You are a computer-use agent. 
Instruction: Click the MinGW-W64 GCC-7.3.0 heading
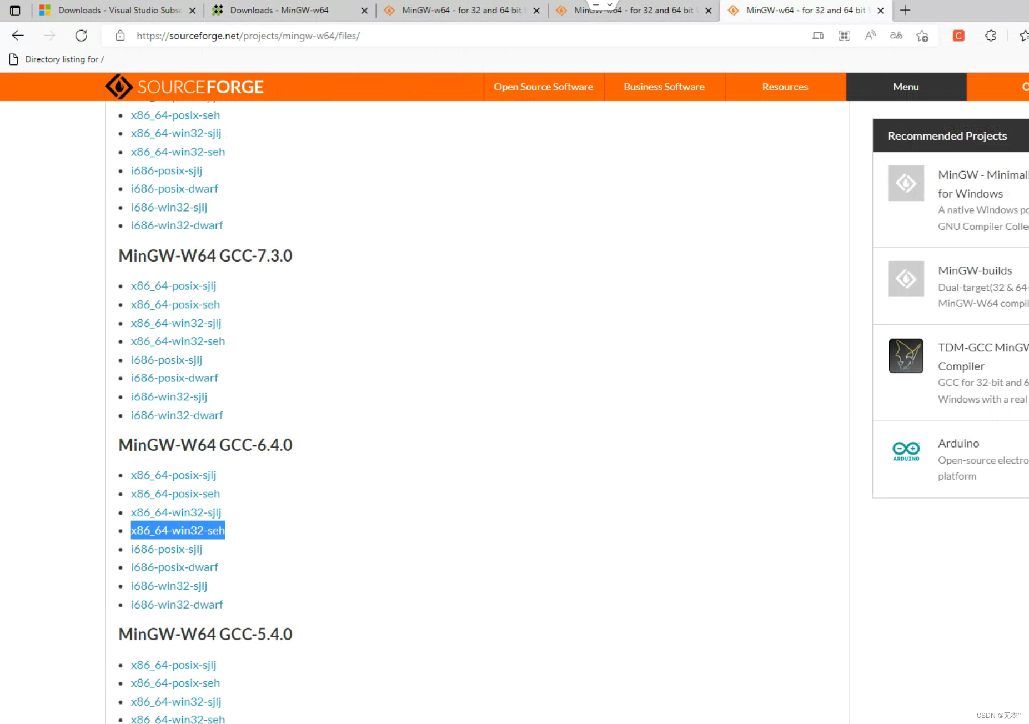point(205,255)
